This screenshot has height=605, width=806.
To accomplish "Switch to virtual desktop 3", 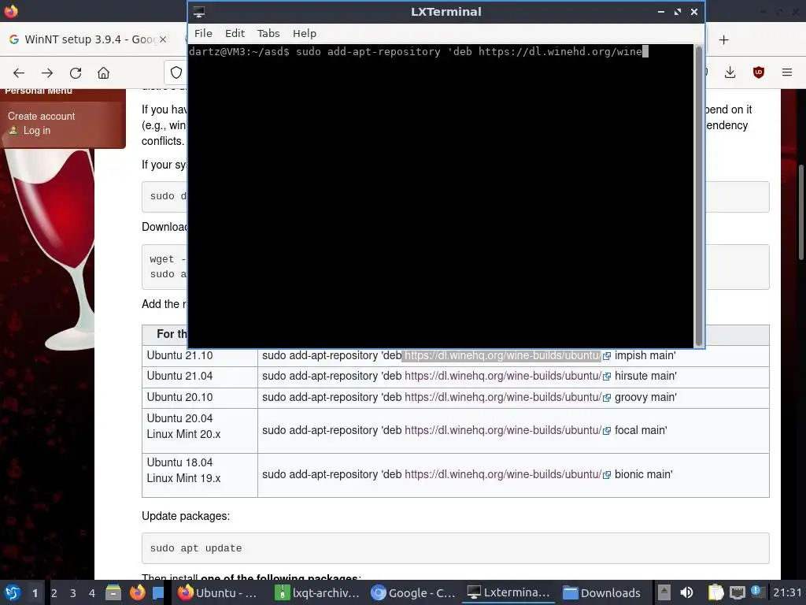I will (x=73, y=593).
